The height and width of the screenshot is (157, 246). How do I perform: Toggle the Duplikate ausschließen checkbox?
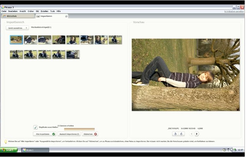[36, 127]
